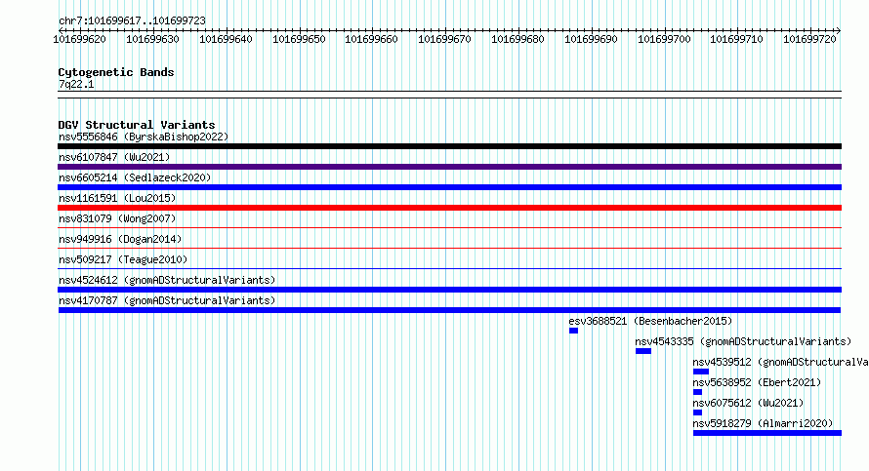
Task: Open nsv6107847 (Wu2021) variant label
Action: [x=114, y=157]
